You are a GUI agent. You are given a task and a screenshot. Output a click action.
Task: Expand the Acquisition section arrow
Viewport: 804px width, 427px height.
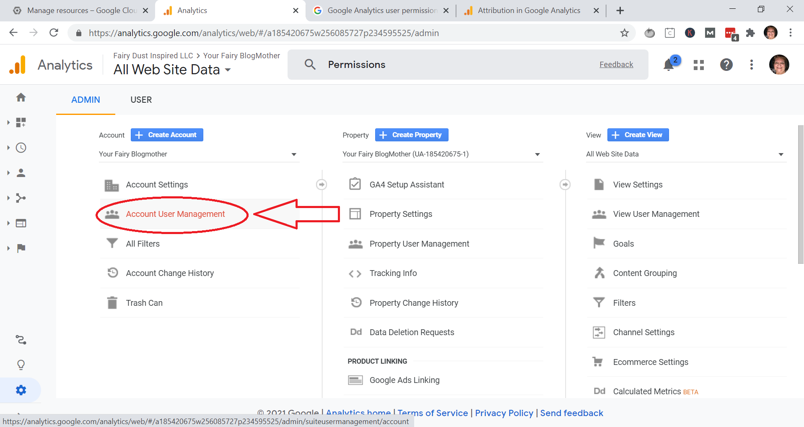8,198
